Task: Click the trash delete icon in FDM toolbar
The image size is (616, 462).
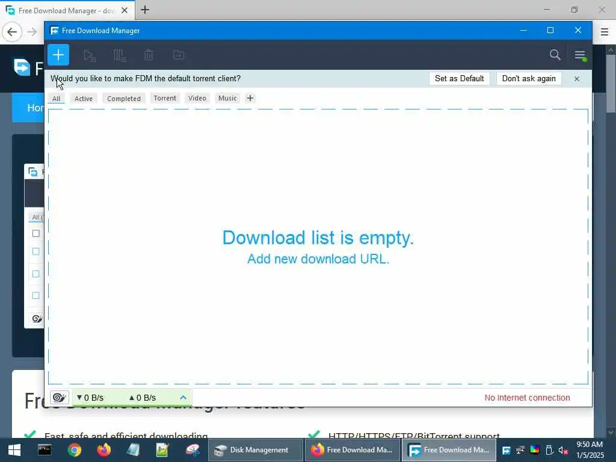Action: (x=149, y=55)
